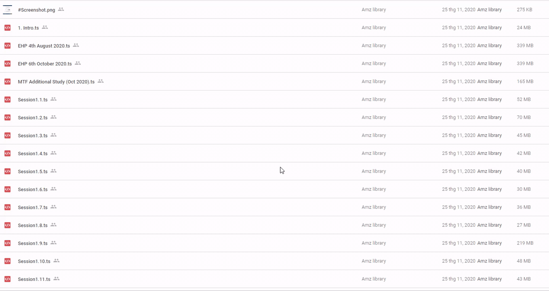Open the Session1.9.ts file name

point(33,243)
